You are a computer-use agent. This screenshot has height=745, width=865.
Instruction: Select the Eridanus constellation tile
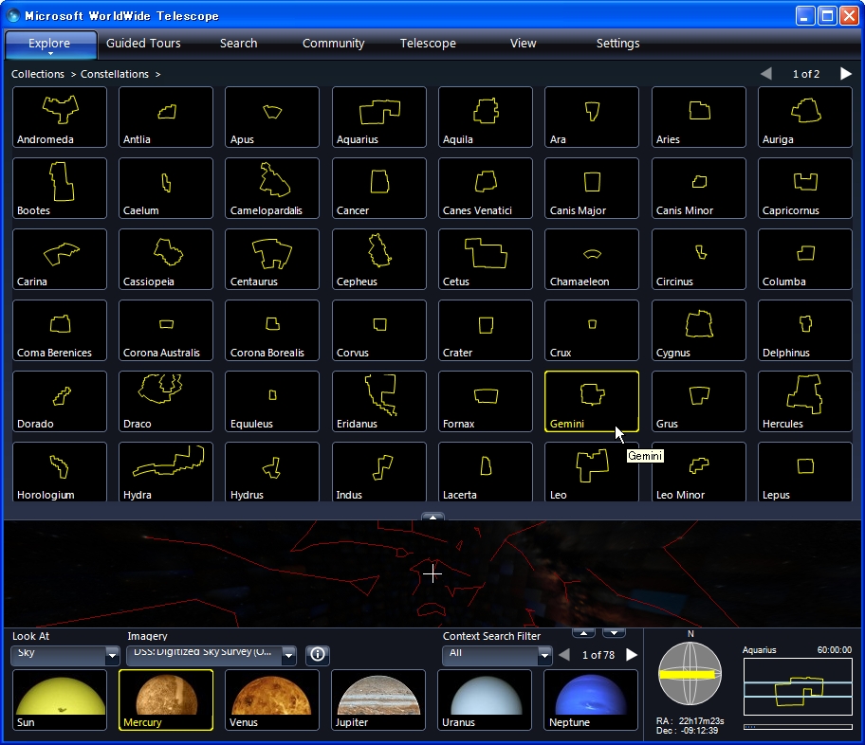[x=379, y=402]
